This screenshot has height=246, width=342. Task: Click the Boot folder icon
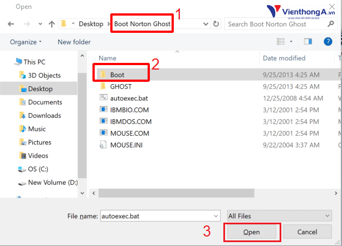tap(103, 75)
